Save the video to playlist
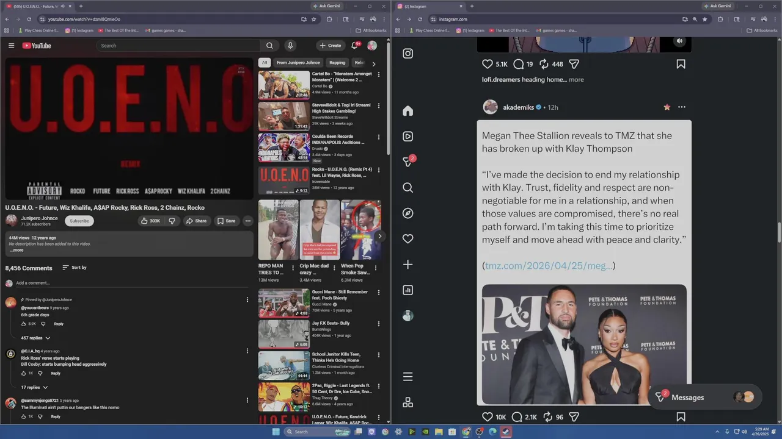Viewport: 782px width, 439px height. [x=226, y=221]
